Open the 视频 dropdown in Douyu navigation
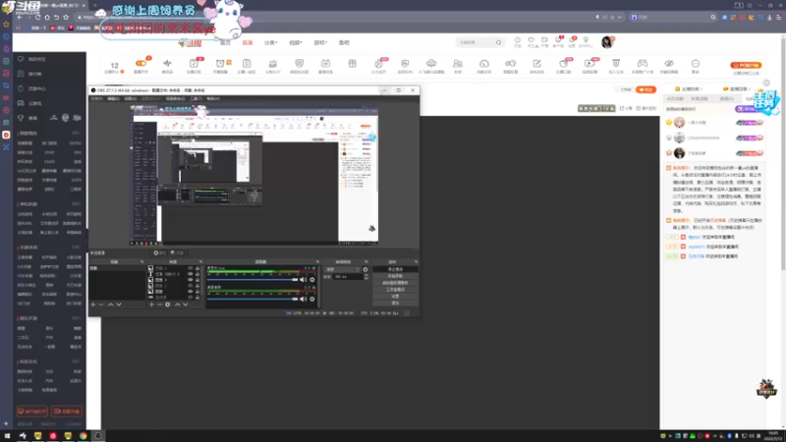This screenshot has width=786, height=442. (296, 43)
